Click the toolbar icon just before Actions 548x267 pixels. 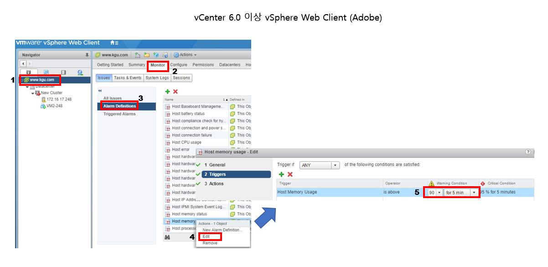[165, 55]
